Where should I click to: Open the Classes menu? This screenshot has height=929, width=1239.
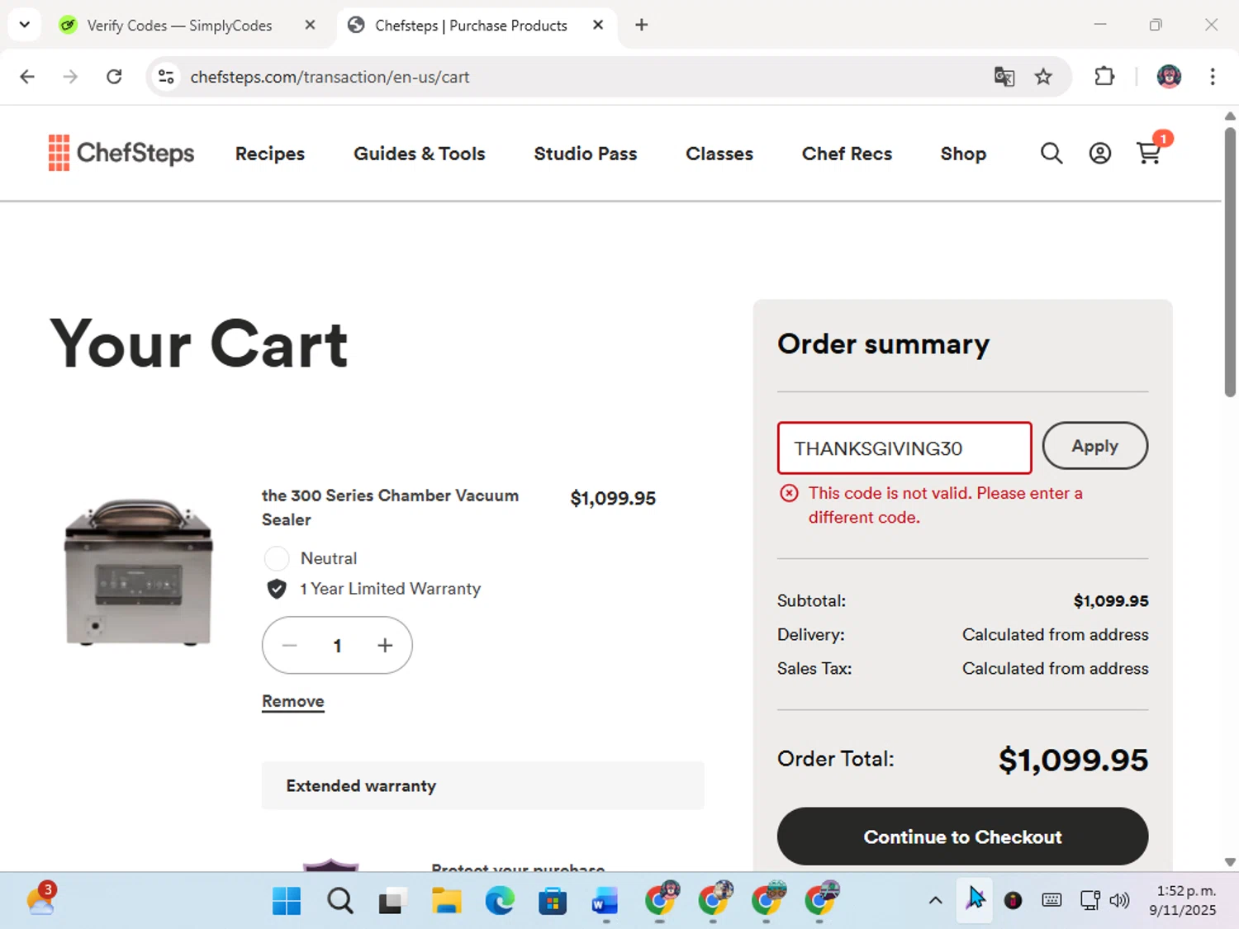[719, 154]
